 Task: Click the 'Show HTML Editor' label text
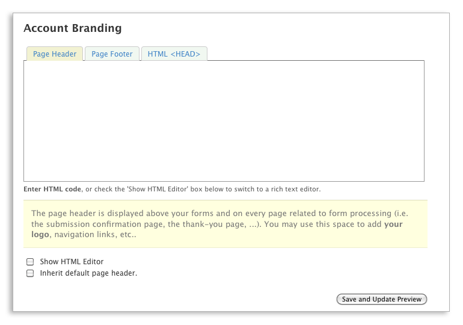pos(72,262)
